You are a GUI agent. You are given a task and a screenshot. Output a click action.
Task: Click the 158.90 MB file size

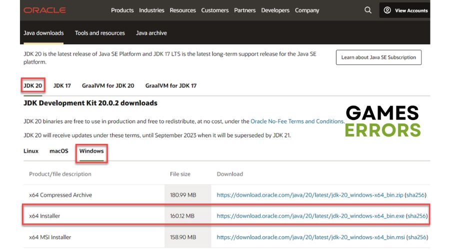point(183,237)
